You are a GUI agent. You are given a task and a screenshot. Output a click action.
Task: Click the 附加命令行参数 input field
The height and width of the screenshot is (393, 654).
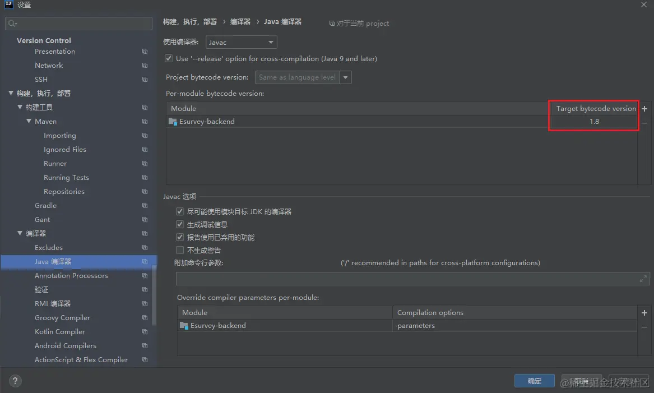tap(413, 279)
